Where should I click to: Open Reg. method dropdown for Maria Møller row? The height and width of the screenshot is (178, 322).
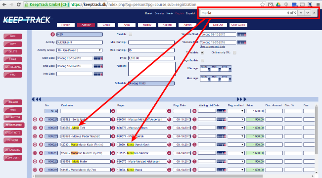236,161
